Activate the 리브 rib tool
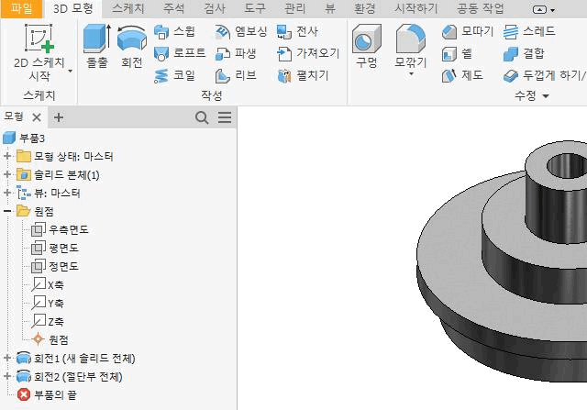This screenshot has width=587, height=410. tap(236, 75)
